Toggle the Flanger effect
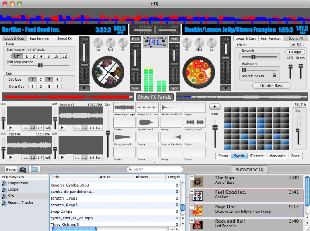This screenshot has height=231, width=310. pos(295,52)
